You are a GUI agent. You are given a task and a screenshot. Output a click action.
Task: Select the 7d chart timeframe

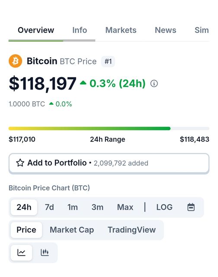coord(49,207)
